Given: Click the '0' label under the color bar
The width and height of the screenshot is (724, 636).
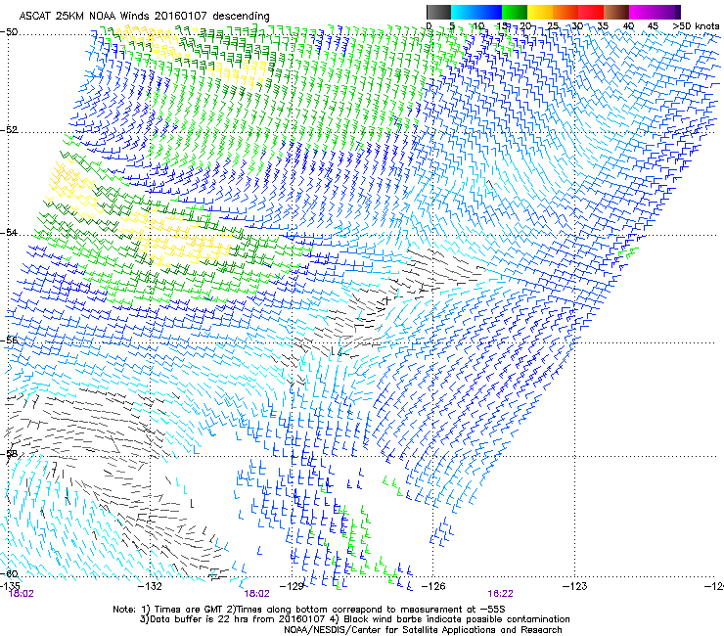Looking at the screenshot, I should point(429,26).
